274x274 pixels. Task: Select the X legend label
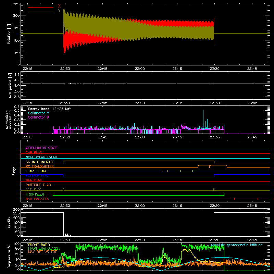(59, 6)
